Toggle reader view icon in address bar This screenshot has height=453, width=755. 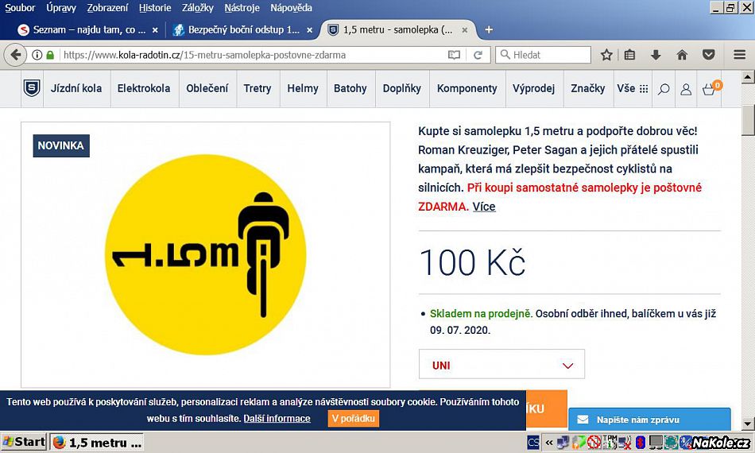pyautogui.click(x=454, y=55)
